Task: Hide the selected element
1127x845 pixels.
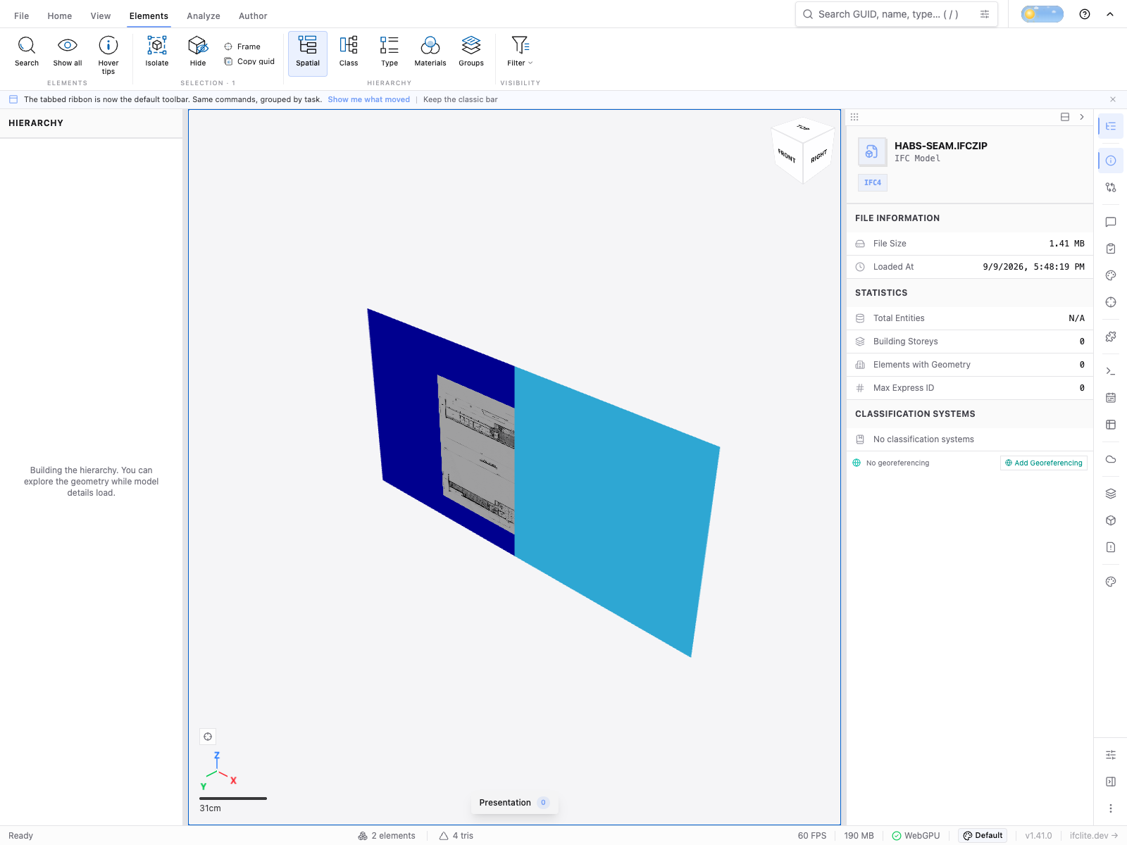Action: click(198, 52)
